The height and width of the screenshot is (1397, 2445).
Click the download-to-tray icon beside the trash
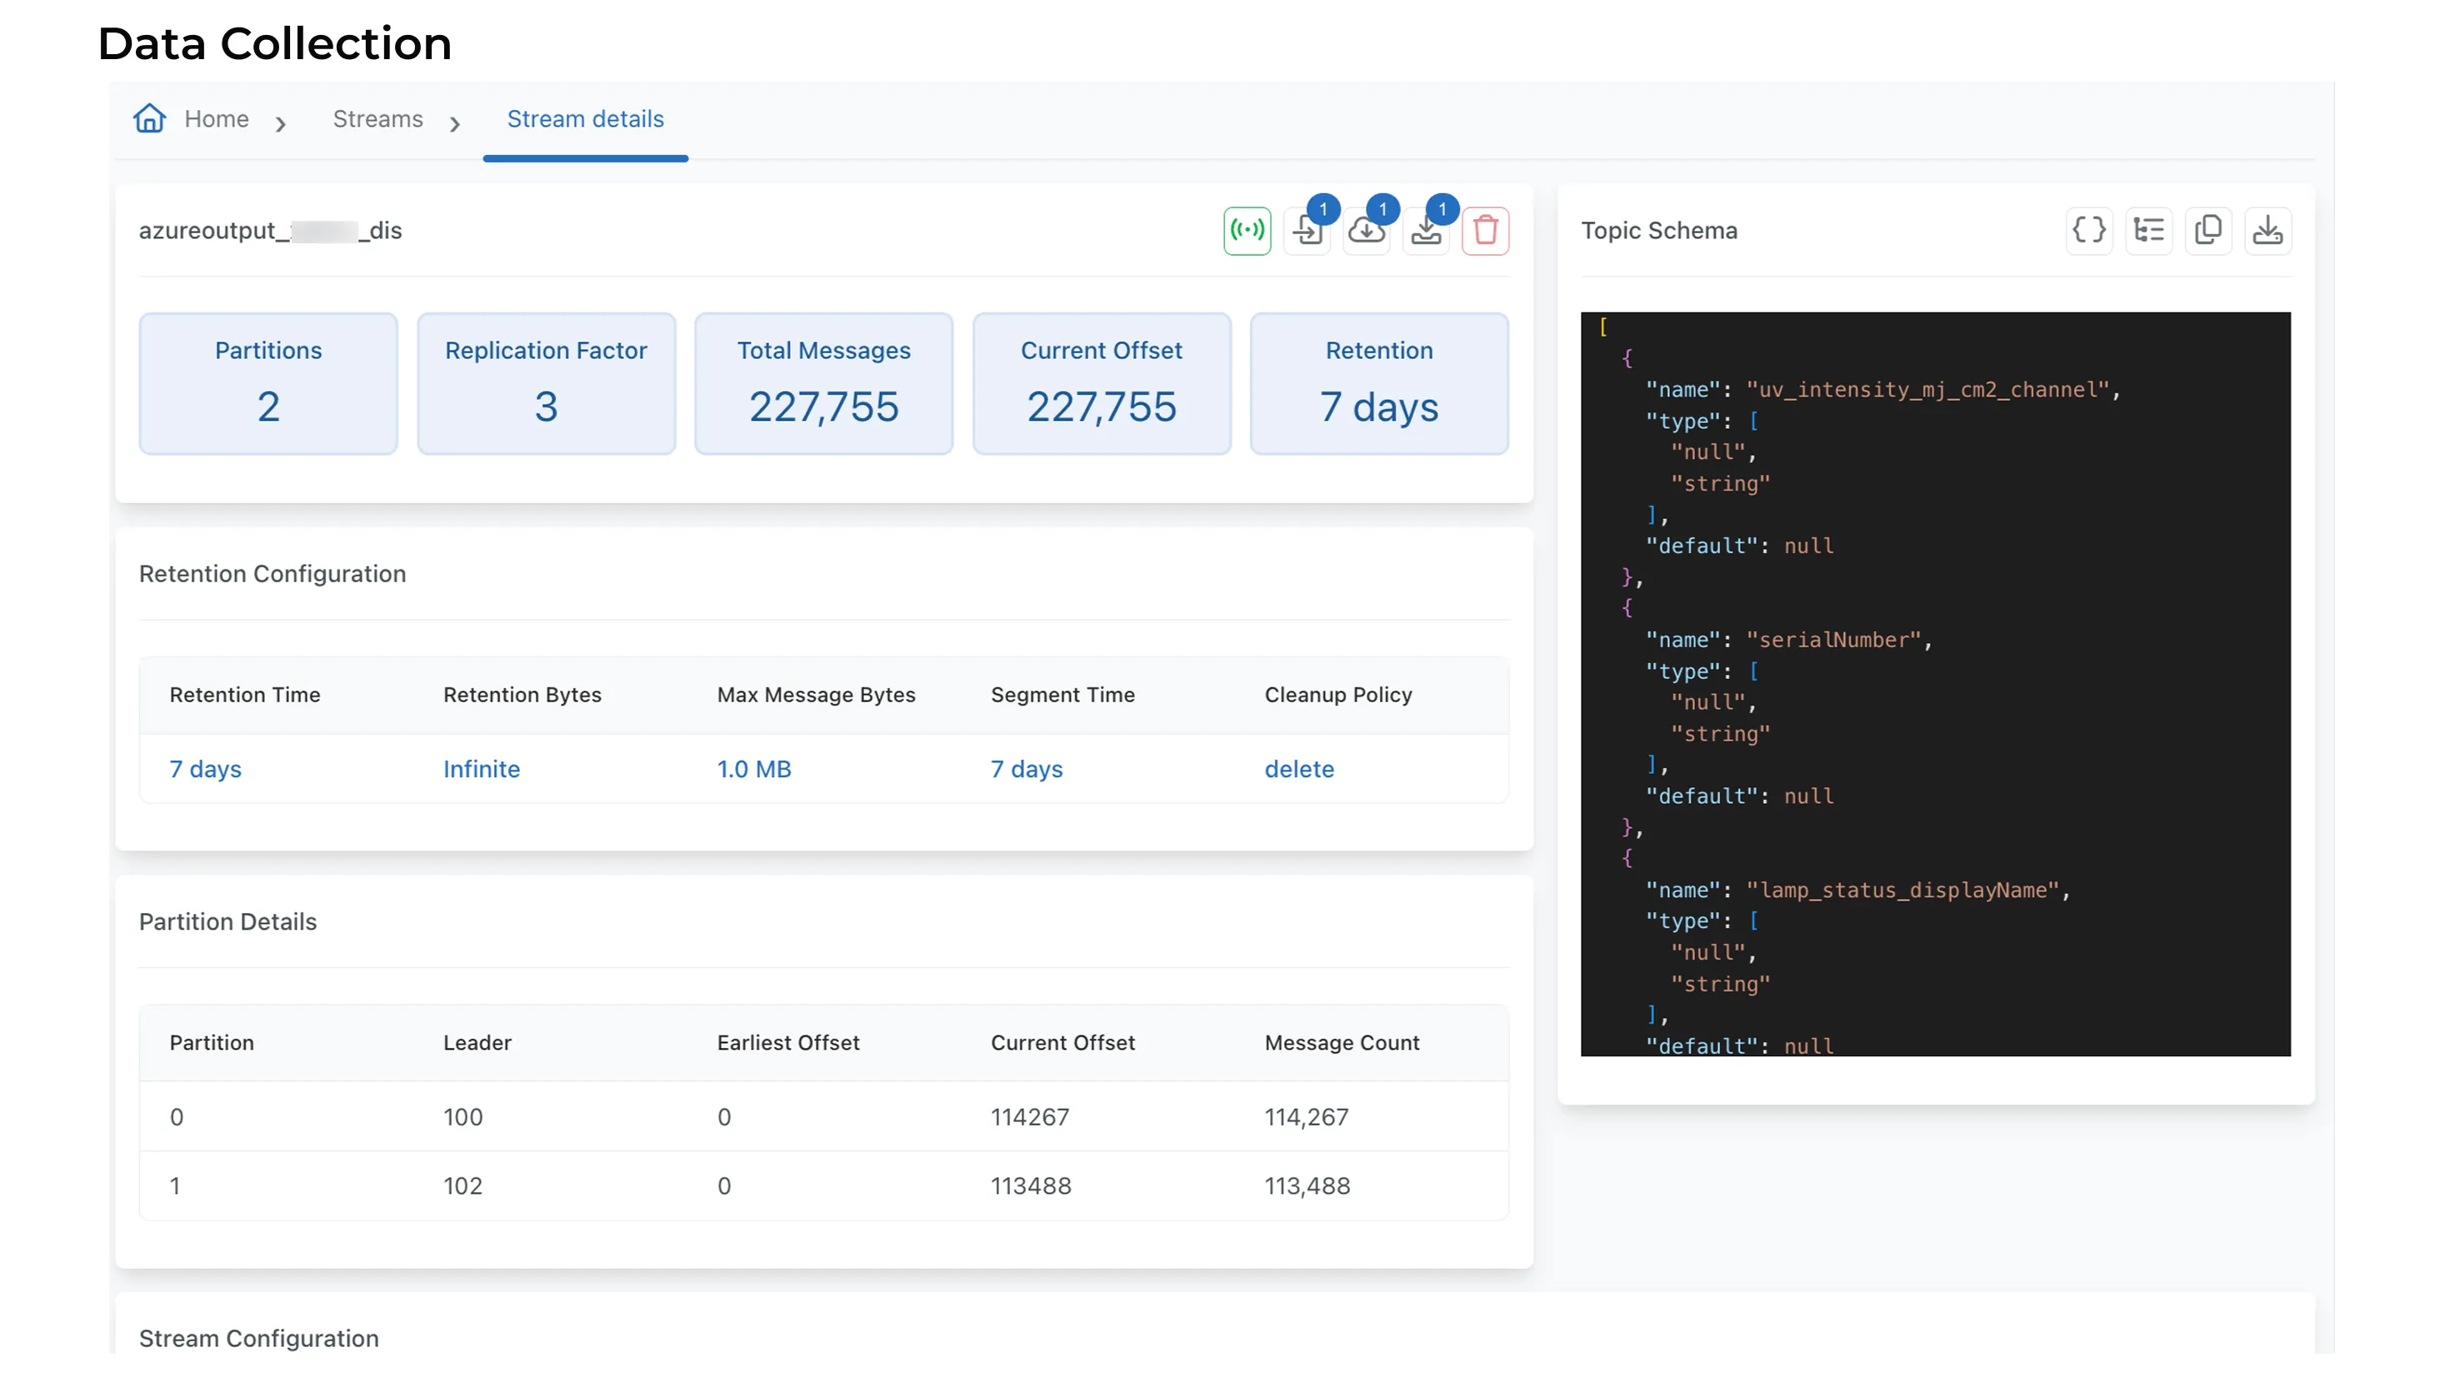(1425, 232)
